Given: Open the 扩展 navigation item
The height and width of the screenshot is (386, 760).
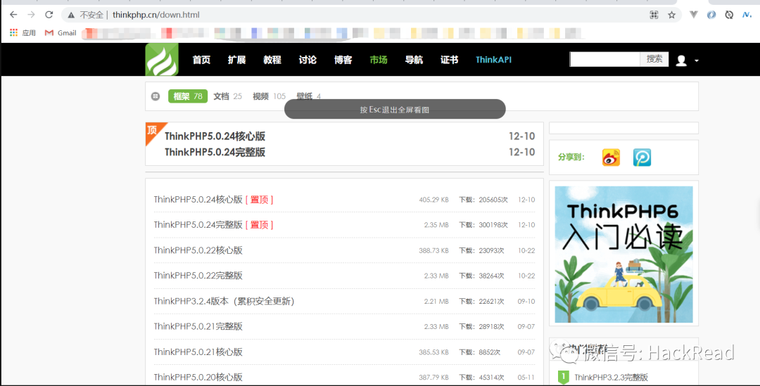Looking at the screenshot, I should click(236, 60).
